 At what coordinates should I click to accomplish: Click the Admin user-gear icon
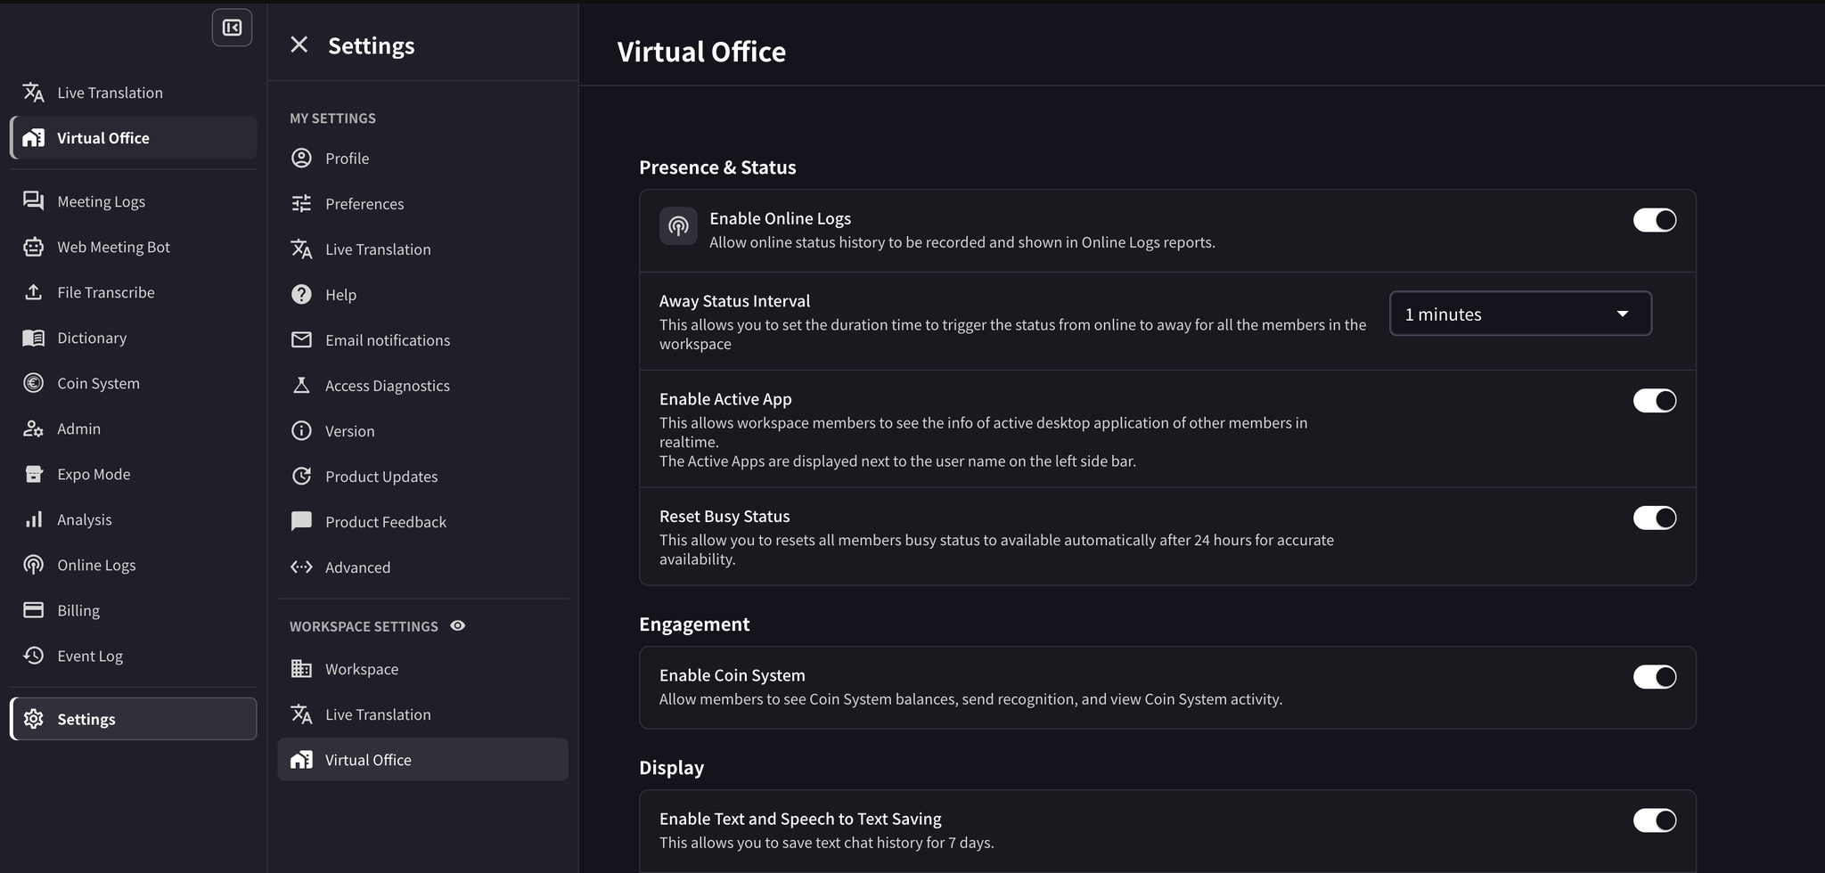point(33,428)
